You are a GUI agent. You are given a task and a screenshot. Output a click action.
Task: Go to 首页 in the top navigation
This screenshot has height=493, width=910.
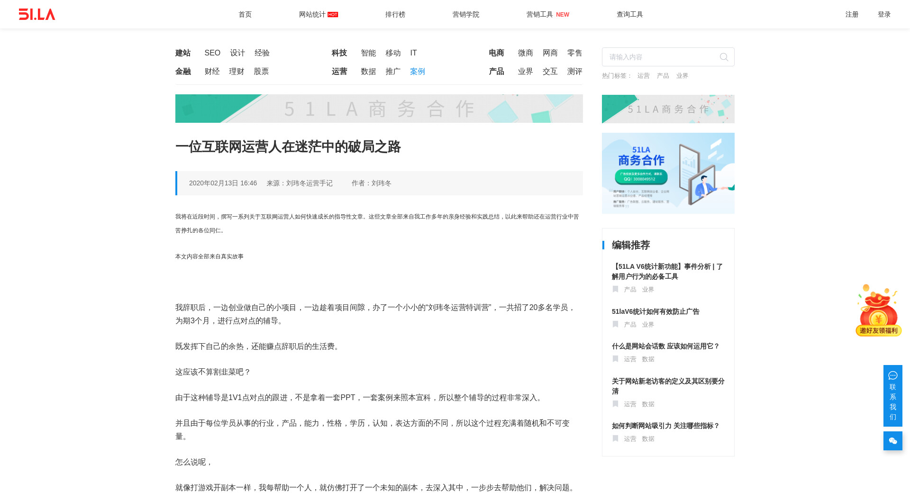pyautogui.click(x=245, y=15)
